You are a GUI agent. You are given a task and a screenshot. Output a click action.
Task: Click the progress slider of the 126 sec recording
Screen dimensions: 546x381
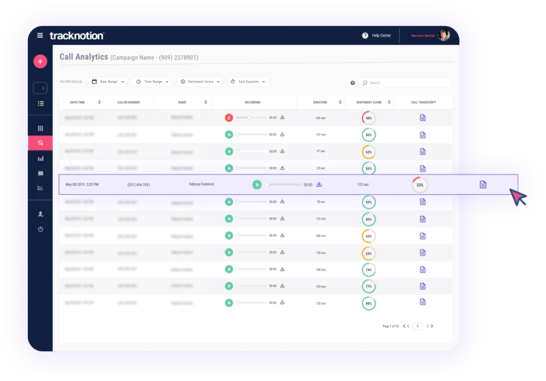252,117
